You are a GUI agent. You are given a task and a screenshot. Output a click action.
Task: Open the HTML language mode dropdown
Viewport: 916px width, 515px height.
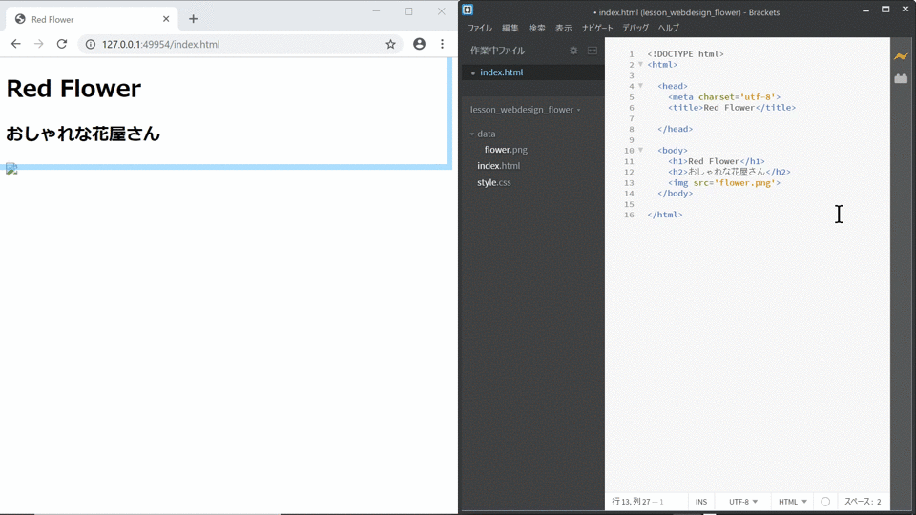point(792,502)
